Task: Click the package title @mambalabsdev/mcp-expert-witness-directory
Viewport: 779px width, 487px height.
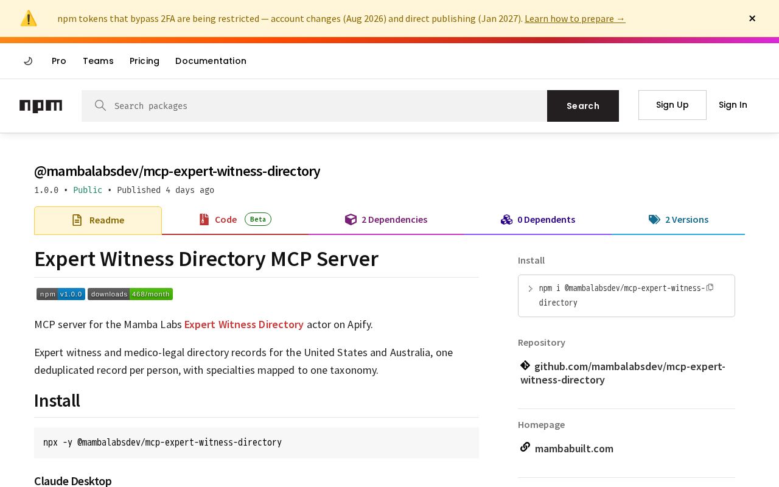Action: 177,171
